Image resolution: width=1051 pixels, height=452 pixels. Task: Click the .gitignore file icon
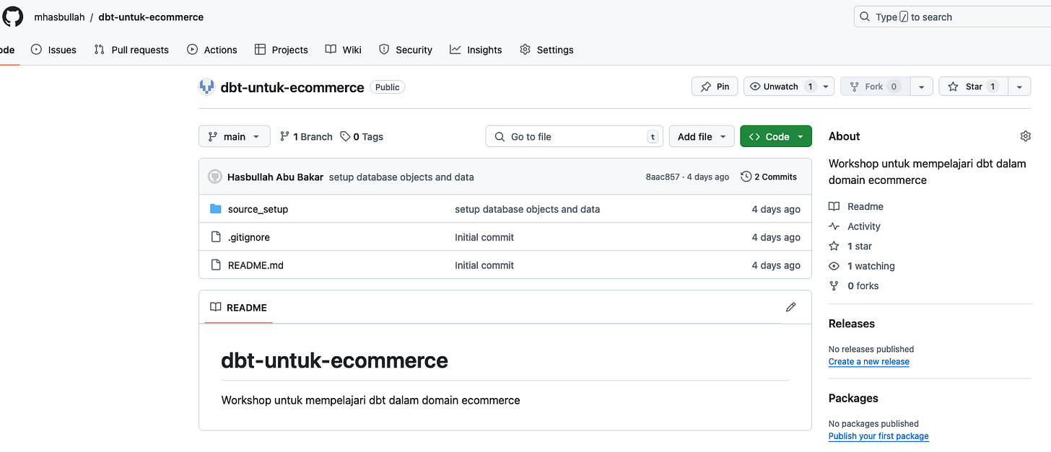(215, 237)
